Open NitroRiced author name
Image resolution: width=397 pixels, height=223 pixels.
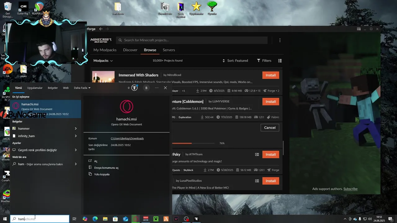tap(174, 75)
